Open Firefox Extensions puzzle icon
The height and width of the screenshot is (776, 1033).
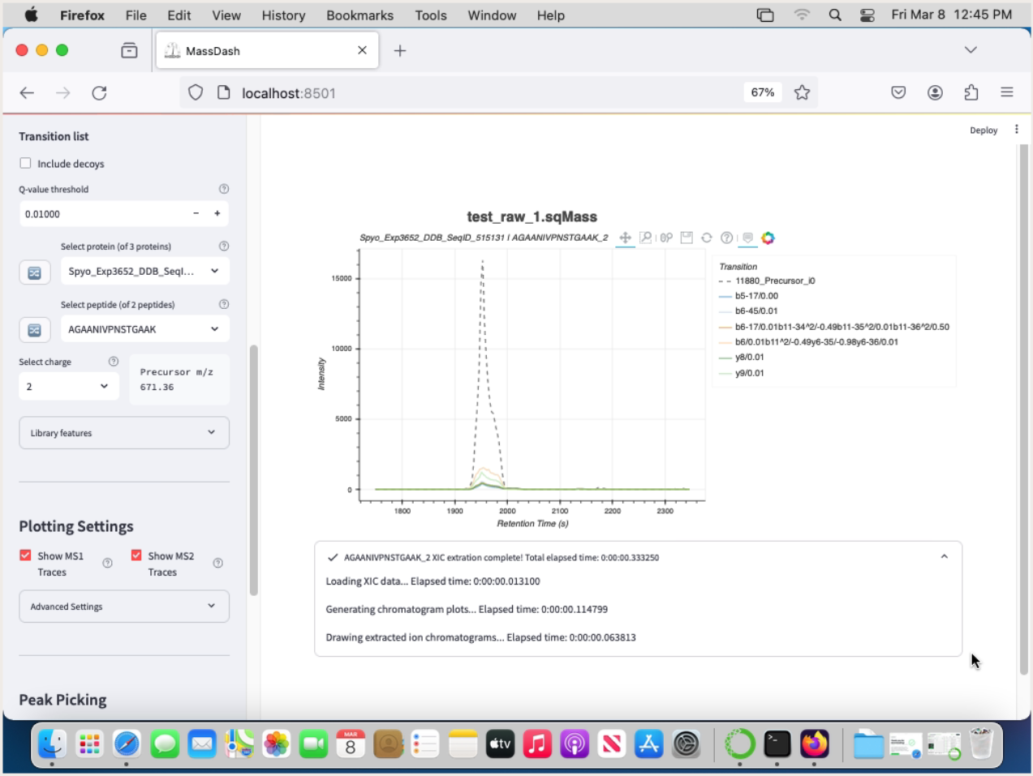(971, 92)
